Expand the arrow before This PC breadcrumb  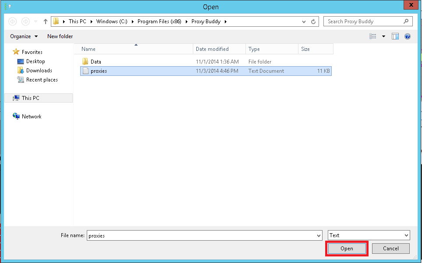pyautogui.click(x=64, y=21)
